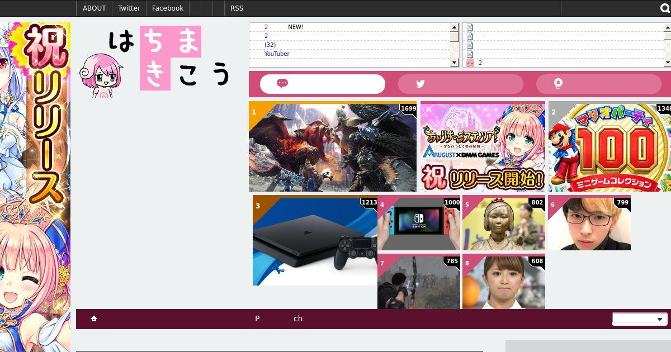Viewport: 671px width, 352px height.
Task: Open the search magnifier icon in top bar
Action: coord(666,8)
